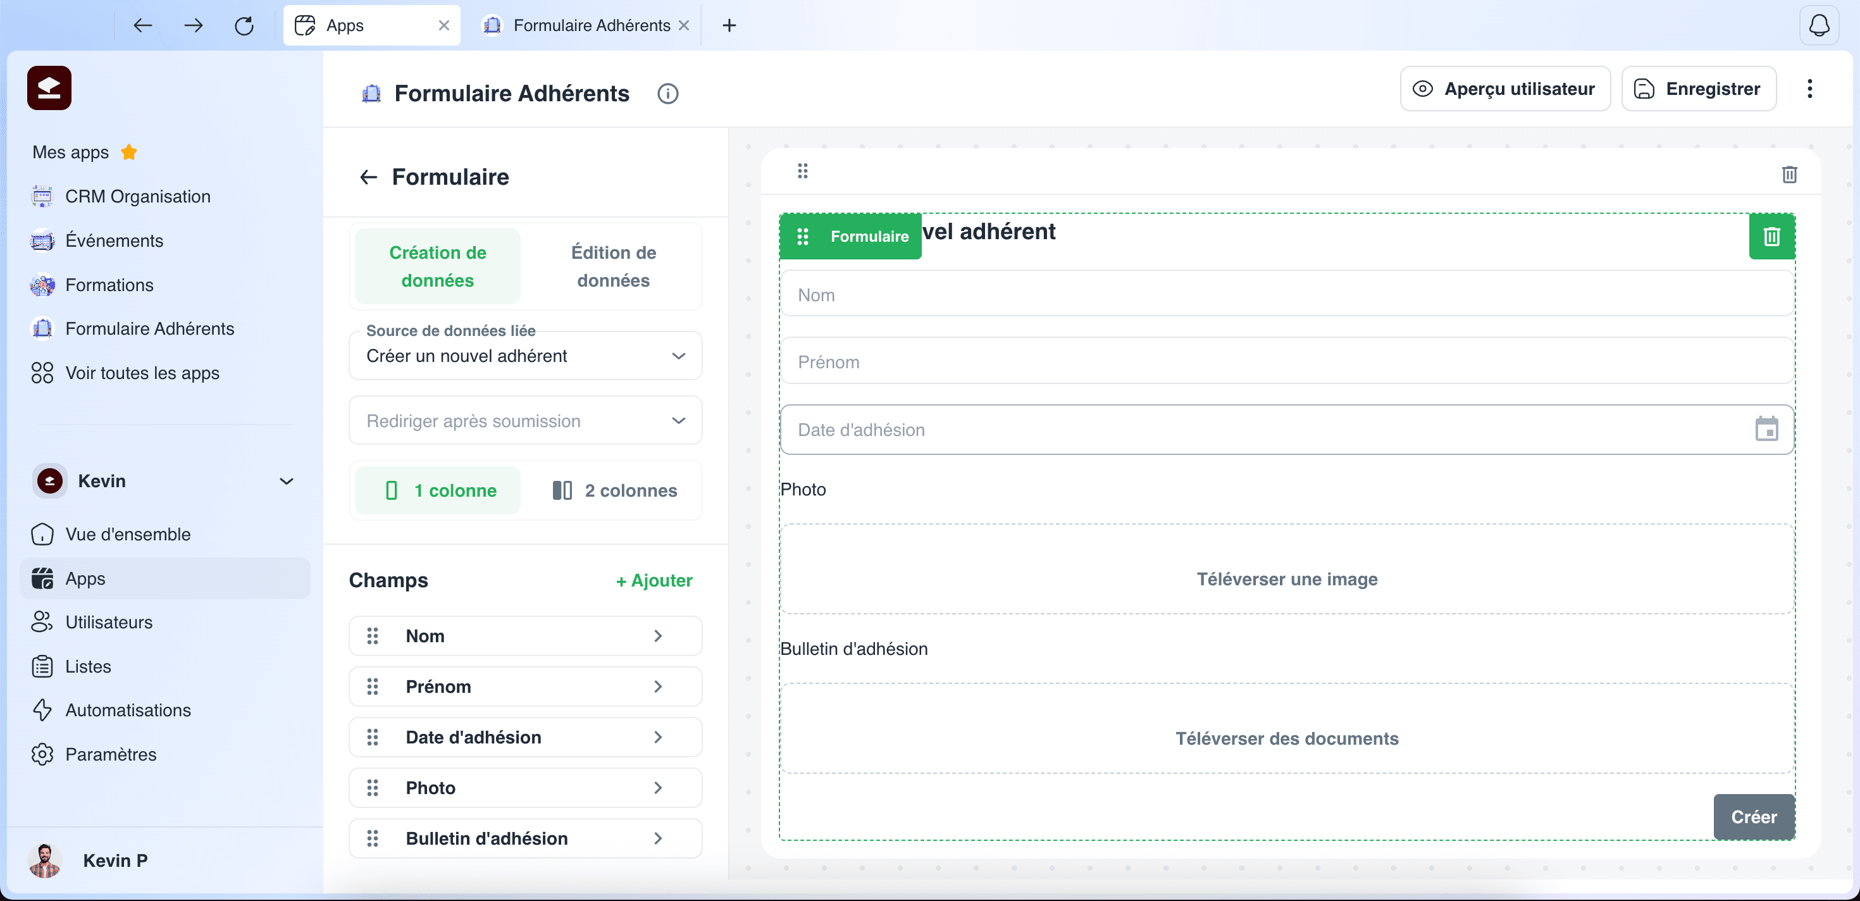Go forward with the browser forward arrow
Viewport: 1860px width, 901px height.
[194, 25]
